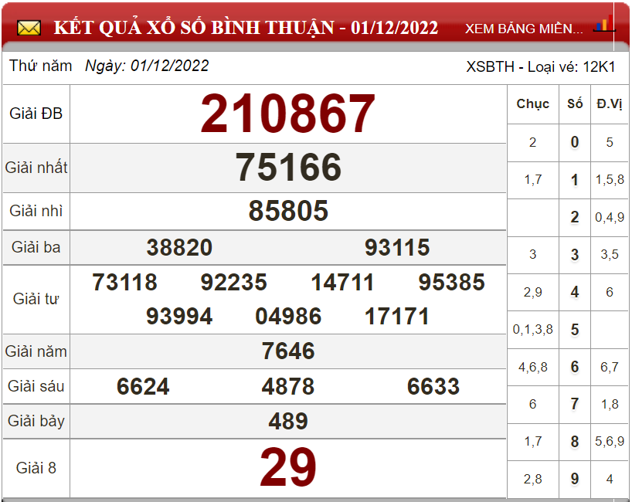632x502 pixels.
Task: Click eighth prize number 29
Action: coord(287,468)
